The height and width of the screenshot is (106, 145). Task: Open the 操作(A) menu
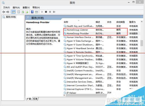tap(16, 8)
